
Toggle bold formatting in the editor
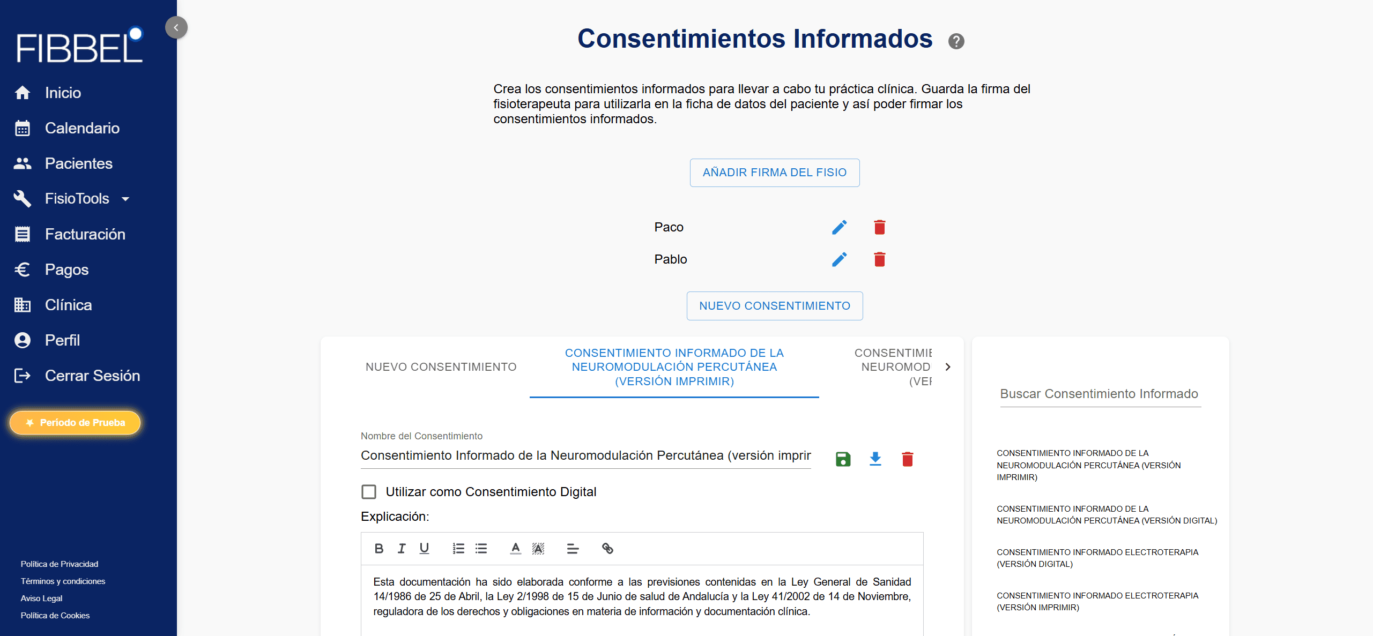(x=378, y=548)
